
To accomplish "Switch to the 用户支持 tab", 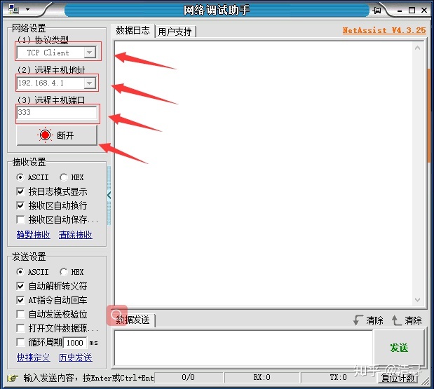I will [x=175, y=32].
